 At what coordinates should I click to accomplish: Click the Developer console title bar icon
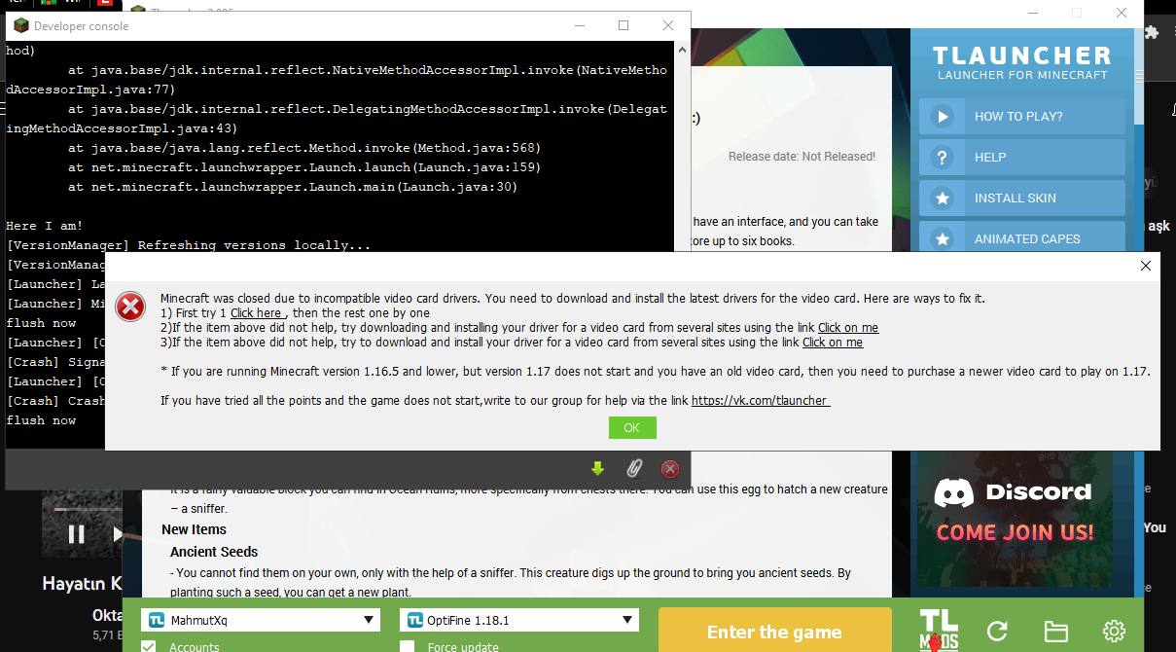[x=21, y=26]
